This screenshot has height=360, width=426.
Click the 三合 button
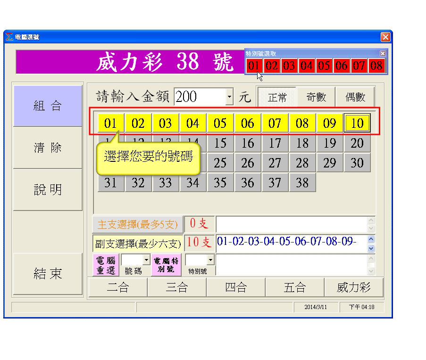tap(176, 287)
